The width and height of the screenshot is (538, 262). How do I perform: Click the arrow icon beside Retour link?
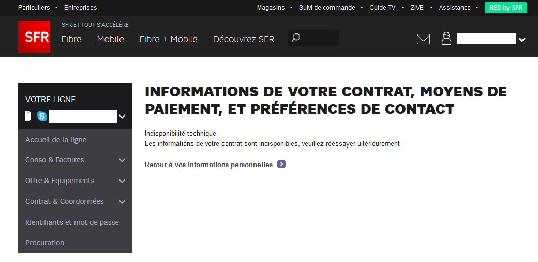tap(281, 165)
